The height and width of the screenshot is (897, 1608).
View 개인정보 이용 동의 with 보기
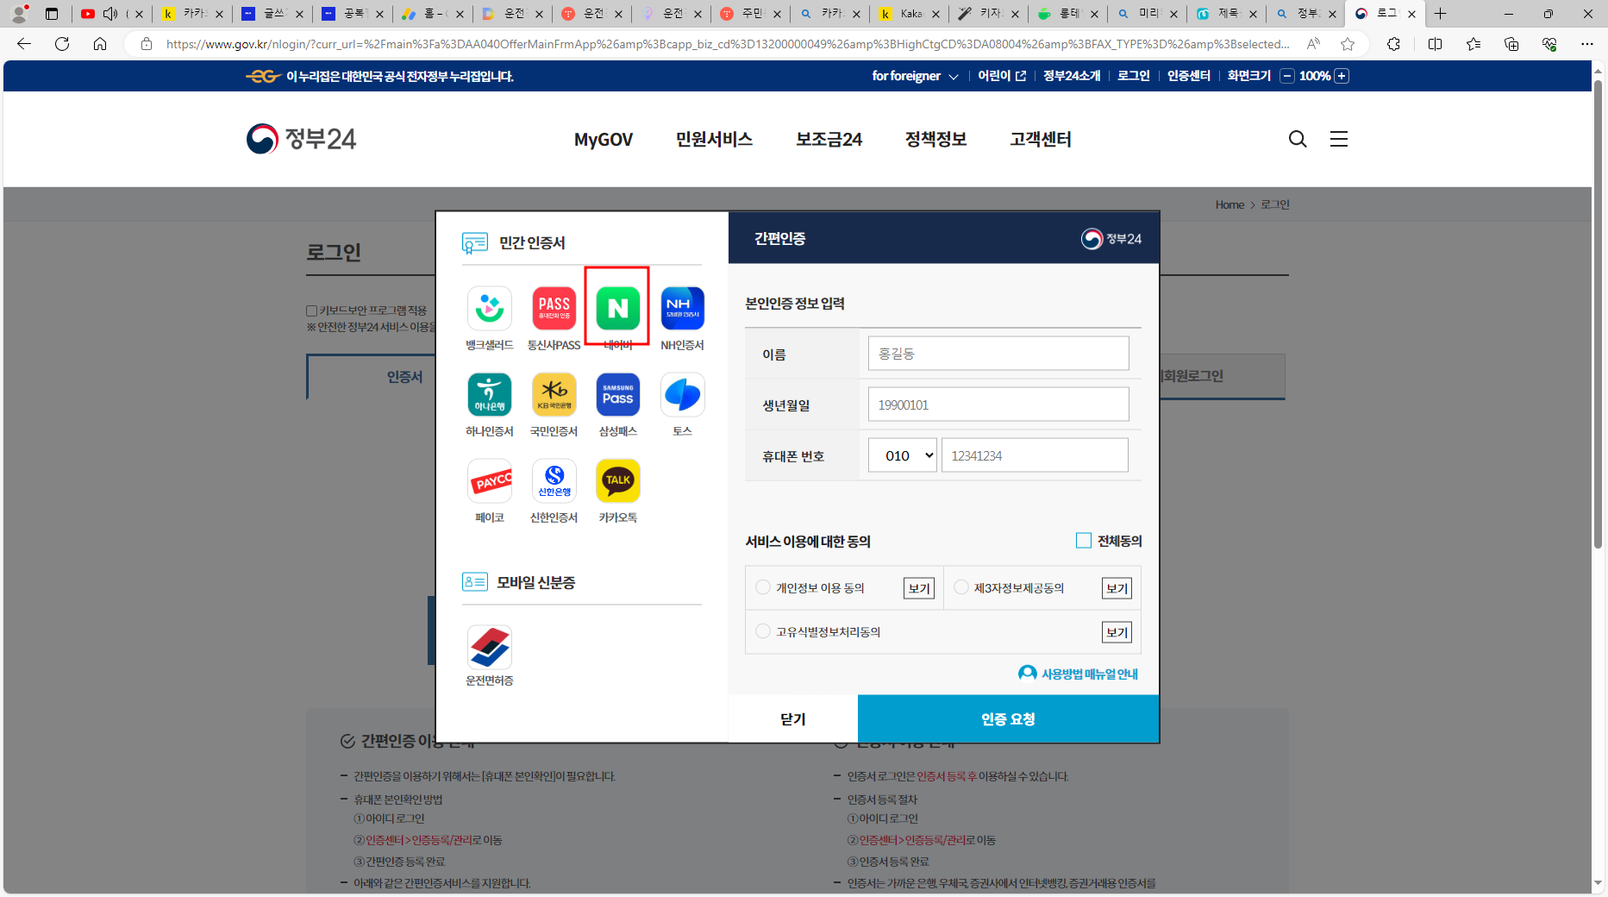(919, 588)
